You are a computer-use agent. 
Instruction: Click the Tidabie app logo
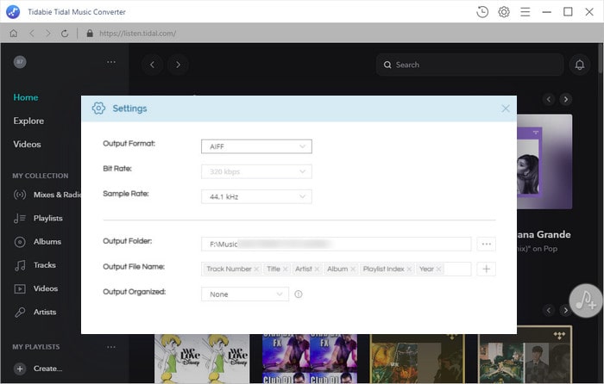pyautogui.click(x=13, y=12)
